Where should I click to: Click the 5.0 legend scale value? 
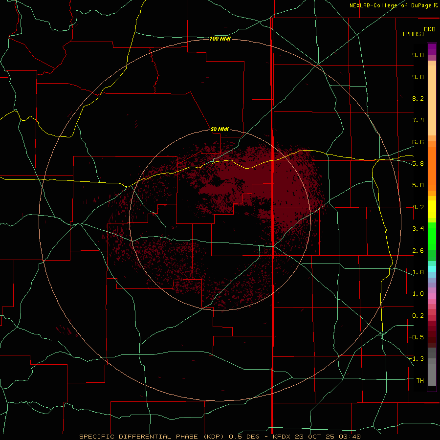[418, 185]
